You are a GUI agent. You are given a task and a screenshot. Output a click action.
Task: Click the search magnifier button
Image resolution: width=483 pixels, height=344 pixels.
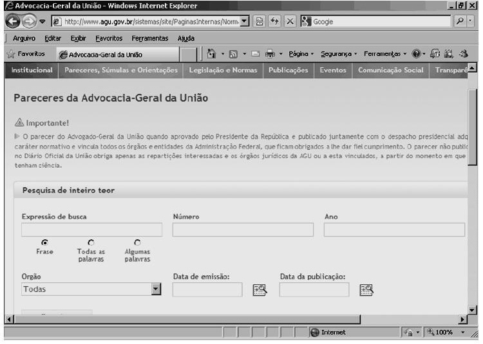(460, 21)
